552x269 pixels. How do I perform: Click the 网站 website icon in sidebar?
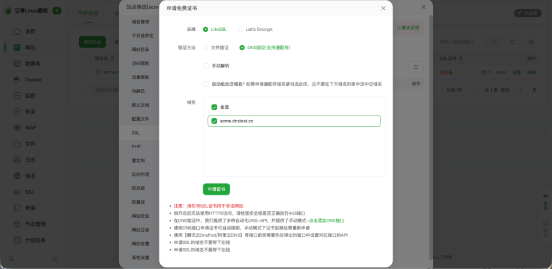pos(17,47)
